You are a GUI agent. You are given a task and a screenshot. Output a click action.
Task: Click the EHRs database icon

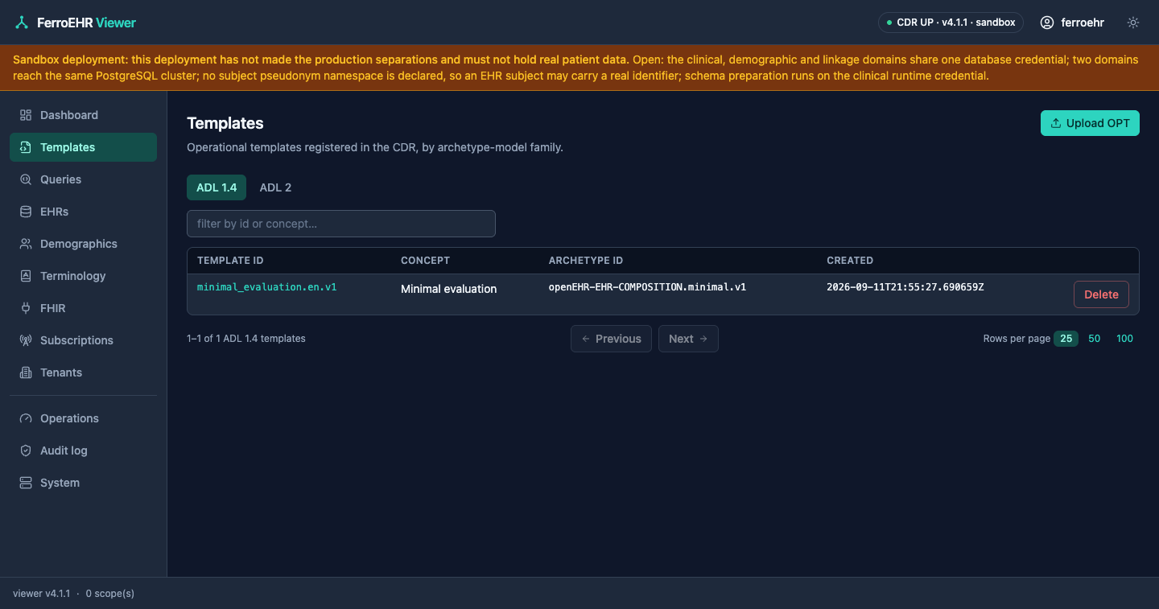coord(26,212)
